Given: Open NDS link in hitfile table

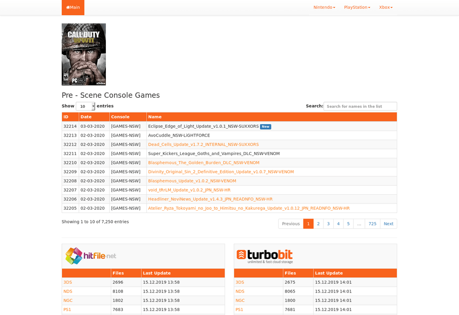Looking at the screenshot, I should pos(68,291).
